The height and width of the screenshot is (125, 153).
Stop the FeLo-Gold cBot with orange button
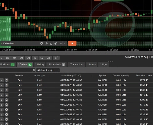pos(72,43)
